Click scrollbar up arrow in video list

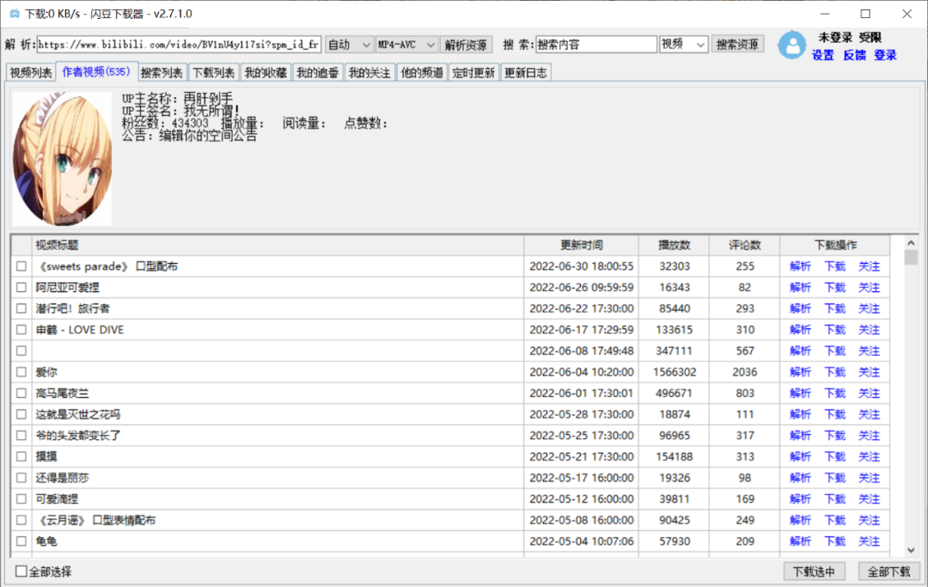point(911,242)
